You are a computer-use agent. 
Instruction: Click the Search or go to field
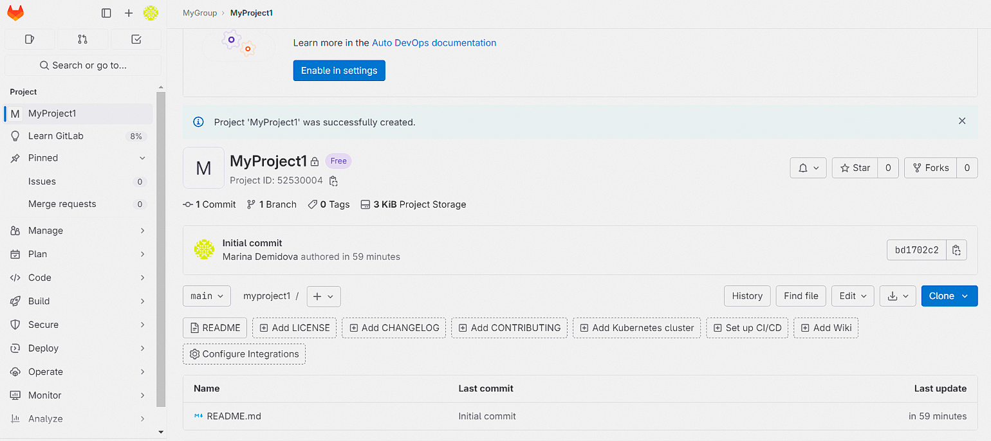(x=83, y=65)
